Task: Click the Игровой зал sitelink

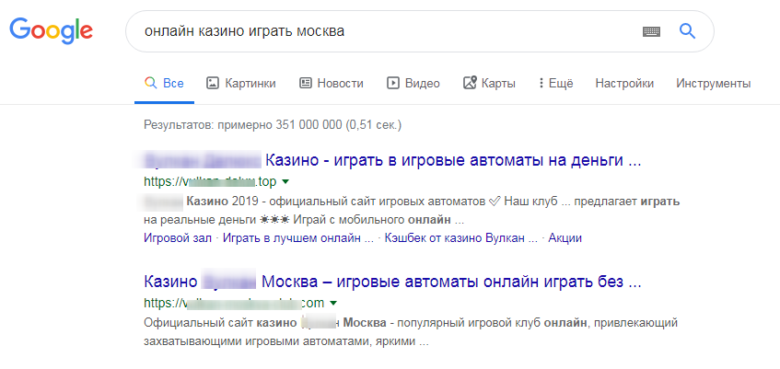Action: [179, 237]
